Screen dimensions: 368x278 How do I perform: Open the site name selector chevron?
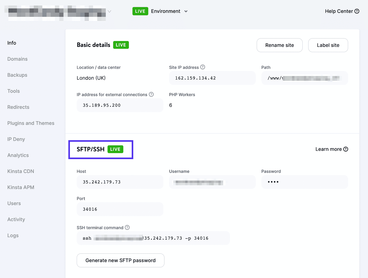click(109, 11)
